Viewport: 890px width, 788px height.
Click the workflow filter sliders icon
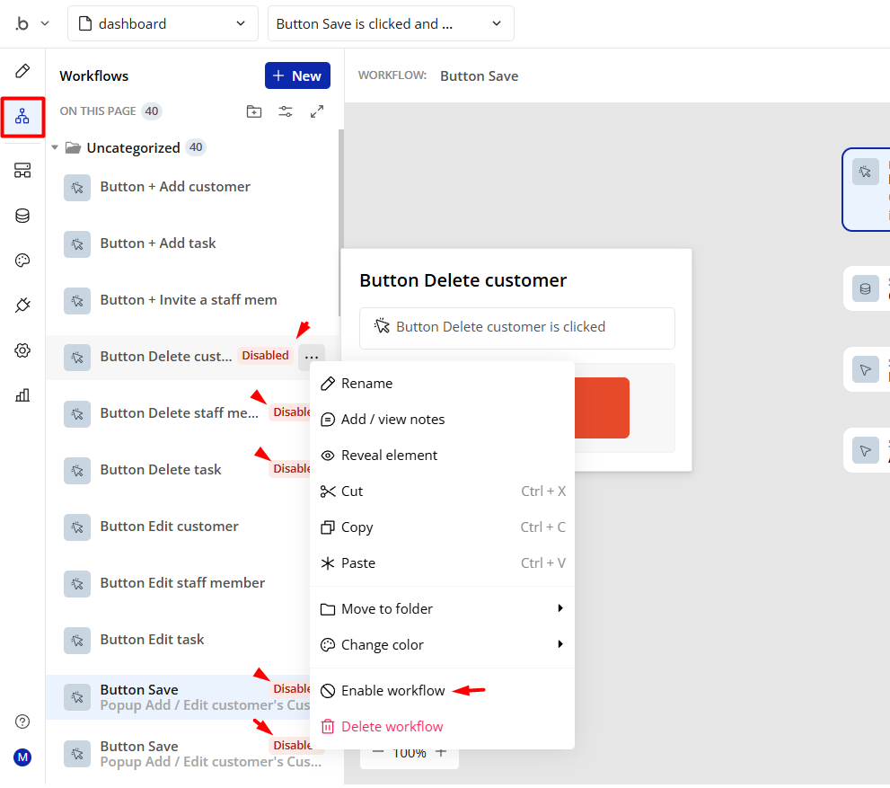pyautogui.click(x=286, y=111)
